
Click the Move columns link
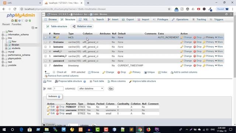coord(117,81)
